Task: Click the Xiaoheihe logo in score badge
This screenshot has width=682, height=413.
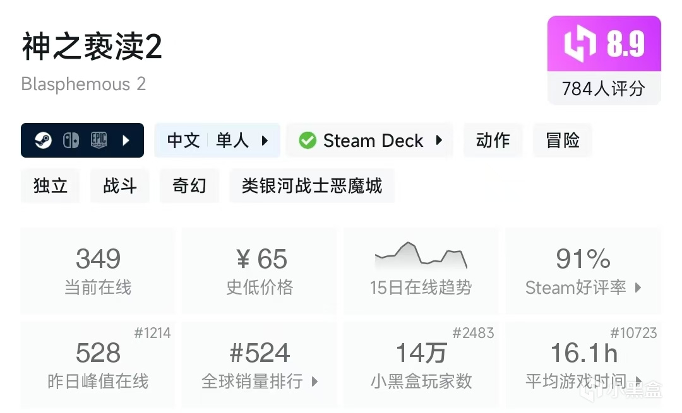Action: (580, 45)
